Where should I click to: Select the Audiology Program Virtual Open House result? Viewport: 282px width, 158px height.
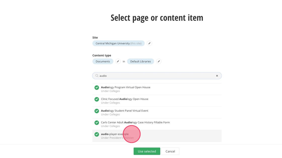[126, 87]
